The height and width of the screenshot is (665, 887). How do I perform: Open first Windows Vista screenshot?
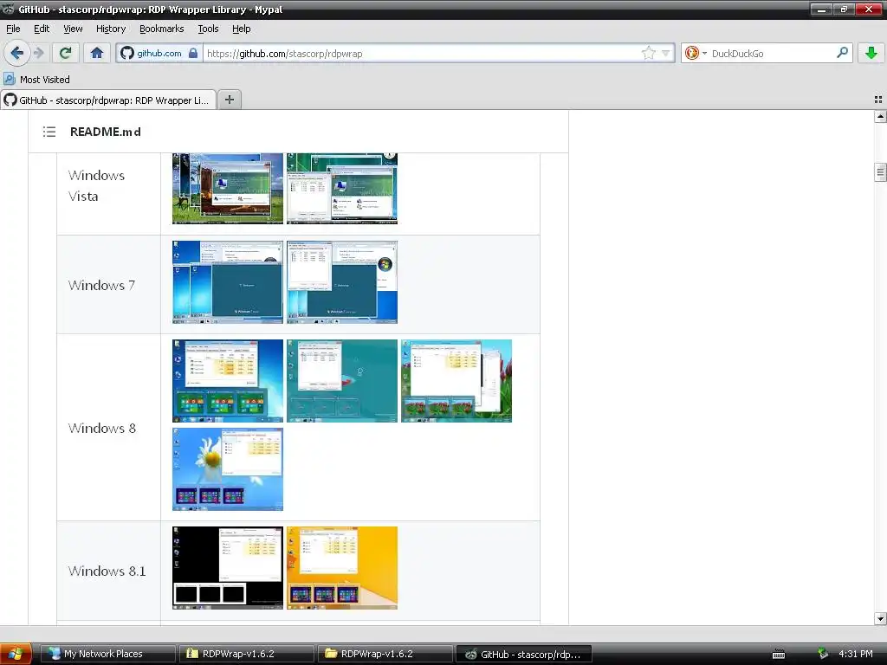click(228, 188)
